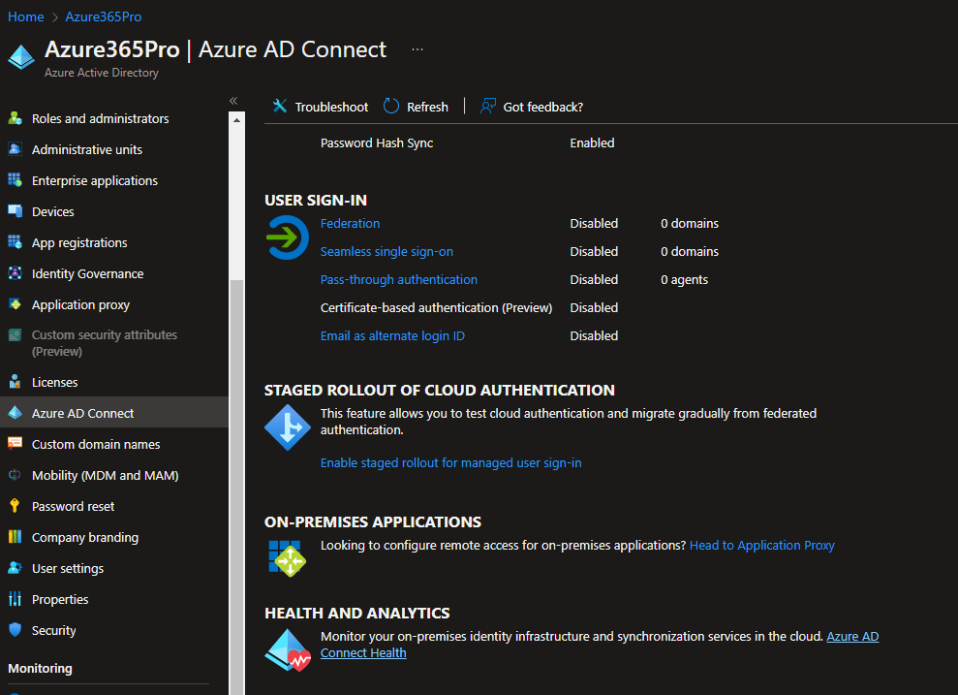This screenshot has width=958, height=695.
Task: Click the Enterprise applications grid icon
Action: pyautogui.click(x=15, y=180)
